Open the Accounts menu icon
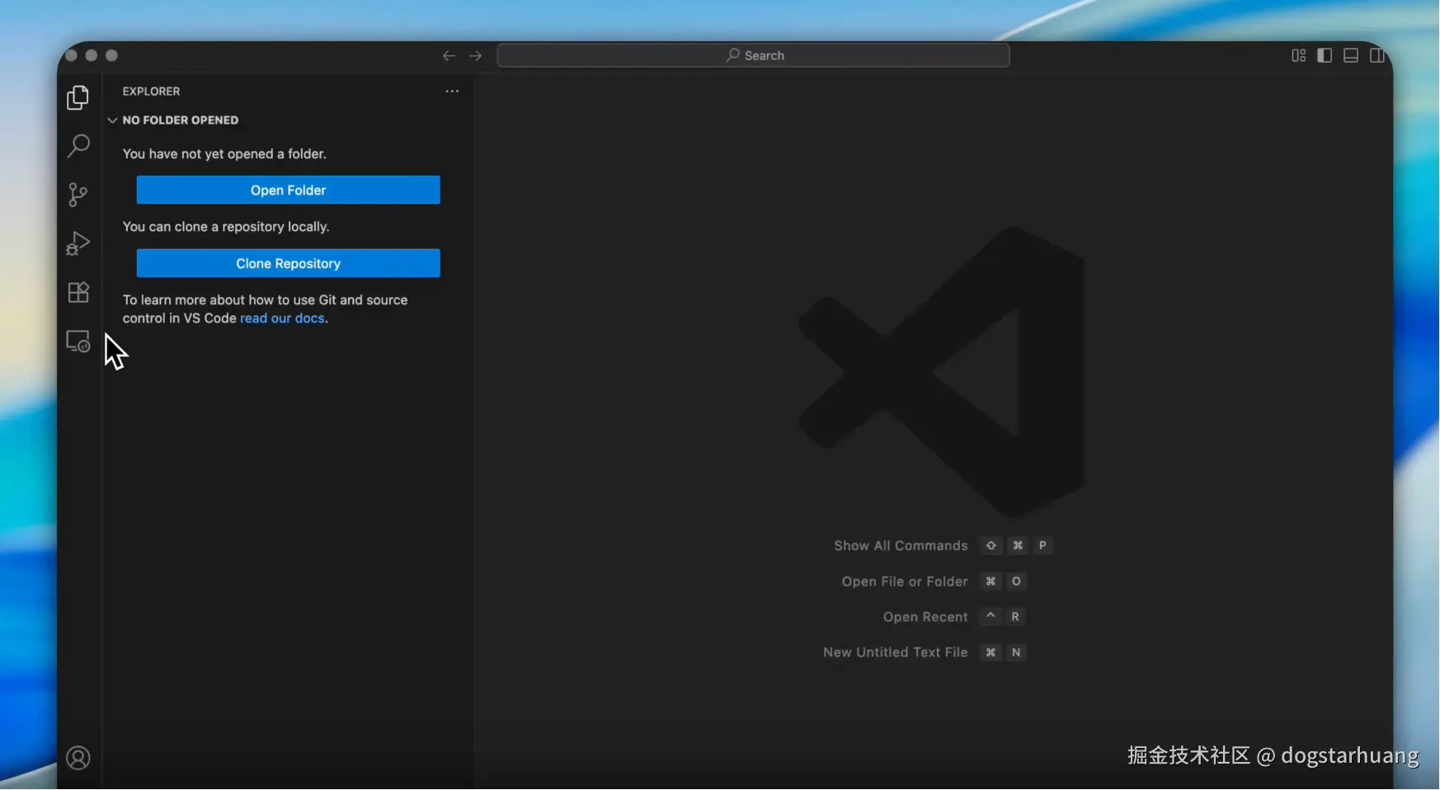1440x790 pixels. click(x=78, y=758)
